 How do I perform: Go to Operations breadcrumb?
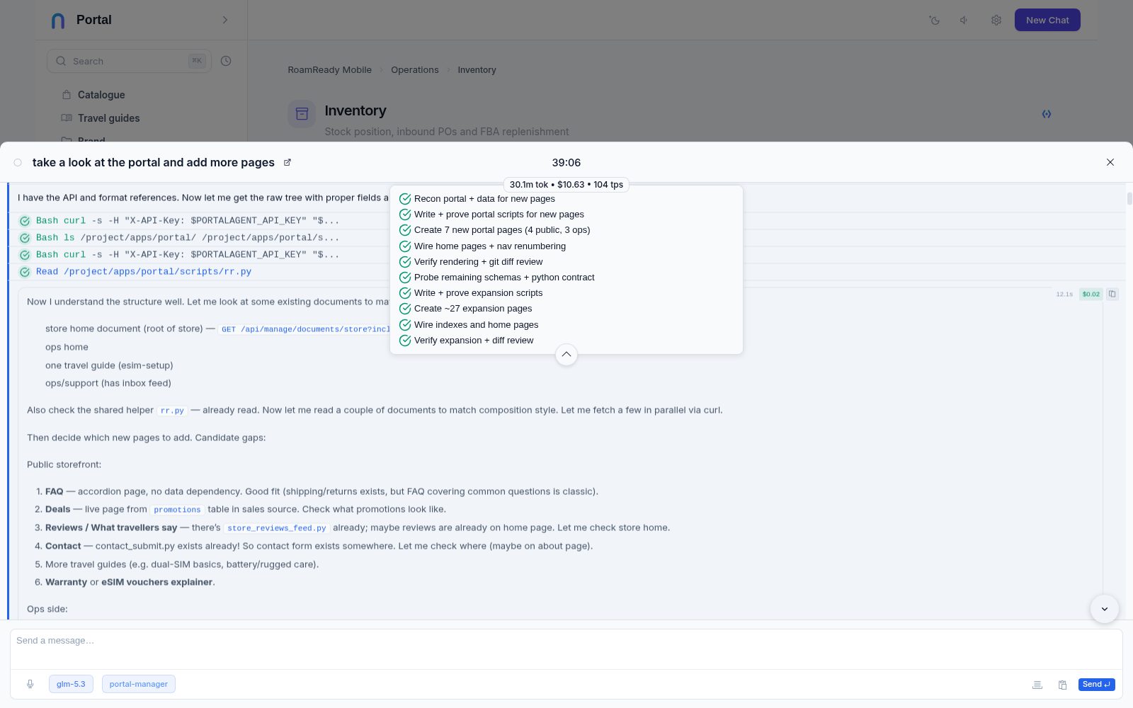[x=415, y=70]
